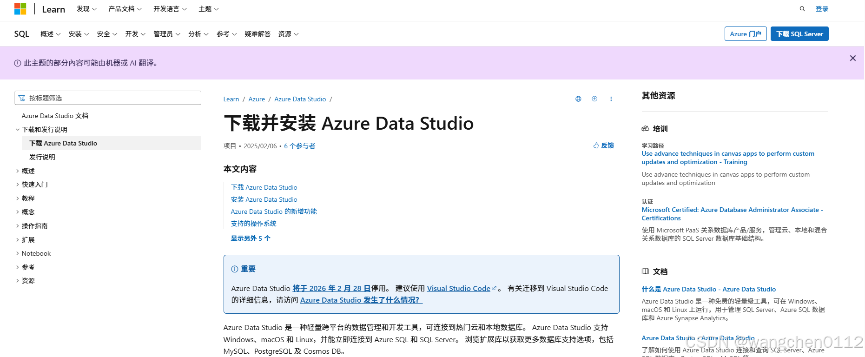Open the 主题 dropdown menu
The height and width of the screenshot is (357, 865).
(x=209, y=9)
